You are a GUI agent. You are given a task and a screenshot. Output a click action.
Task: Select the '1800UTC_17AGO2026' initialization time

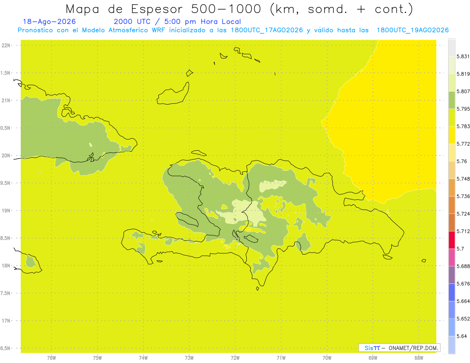tap(267, 30)
